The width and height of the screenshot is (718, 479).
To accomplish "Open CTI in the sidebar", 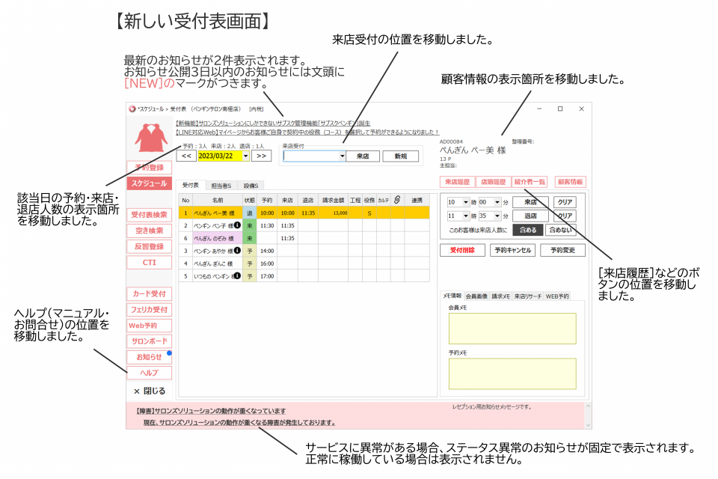I will coord(150,262).
